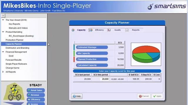Click the green Idle Capacity color marker
The width and height of the screenshot is (188, 105).
(x=74, y=53)
